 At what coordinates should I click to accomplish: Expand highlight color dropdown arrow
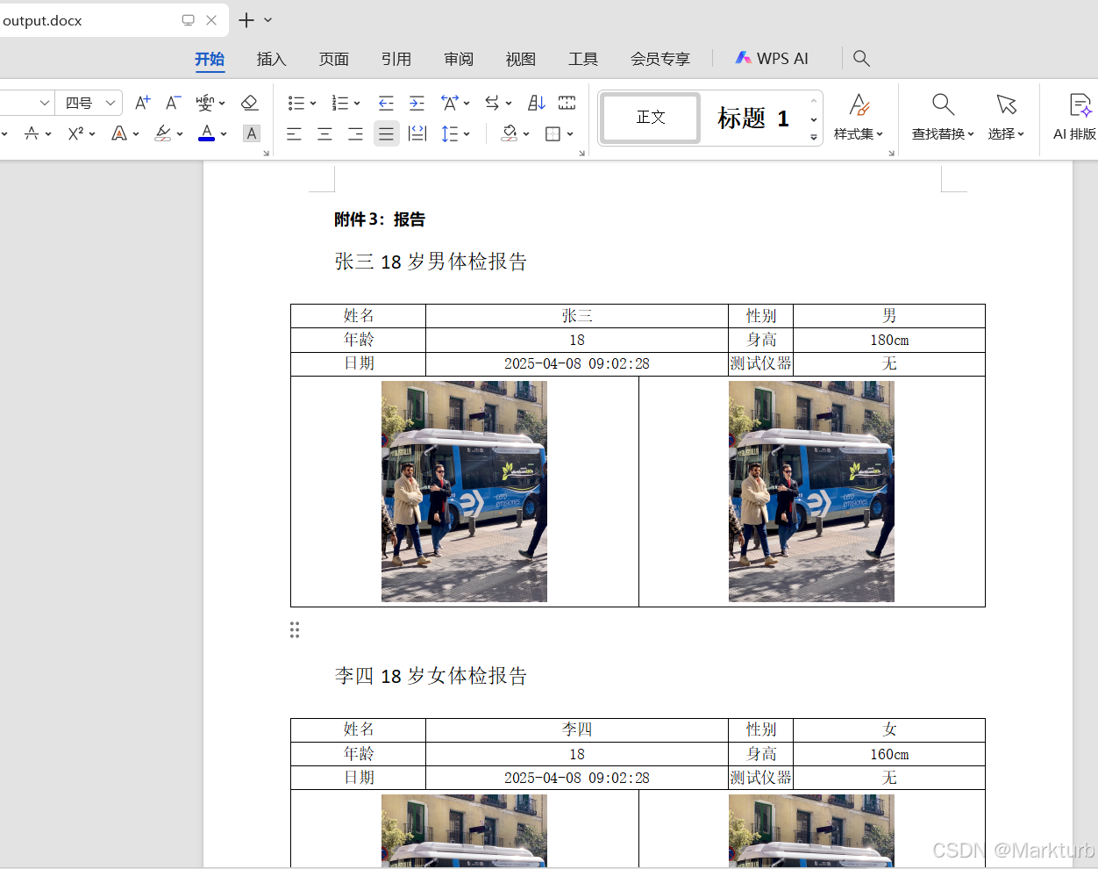[x=180, y=134]
